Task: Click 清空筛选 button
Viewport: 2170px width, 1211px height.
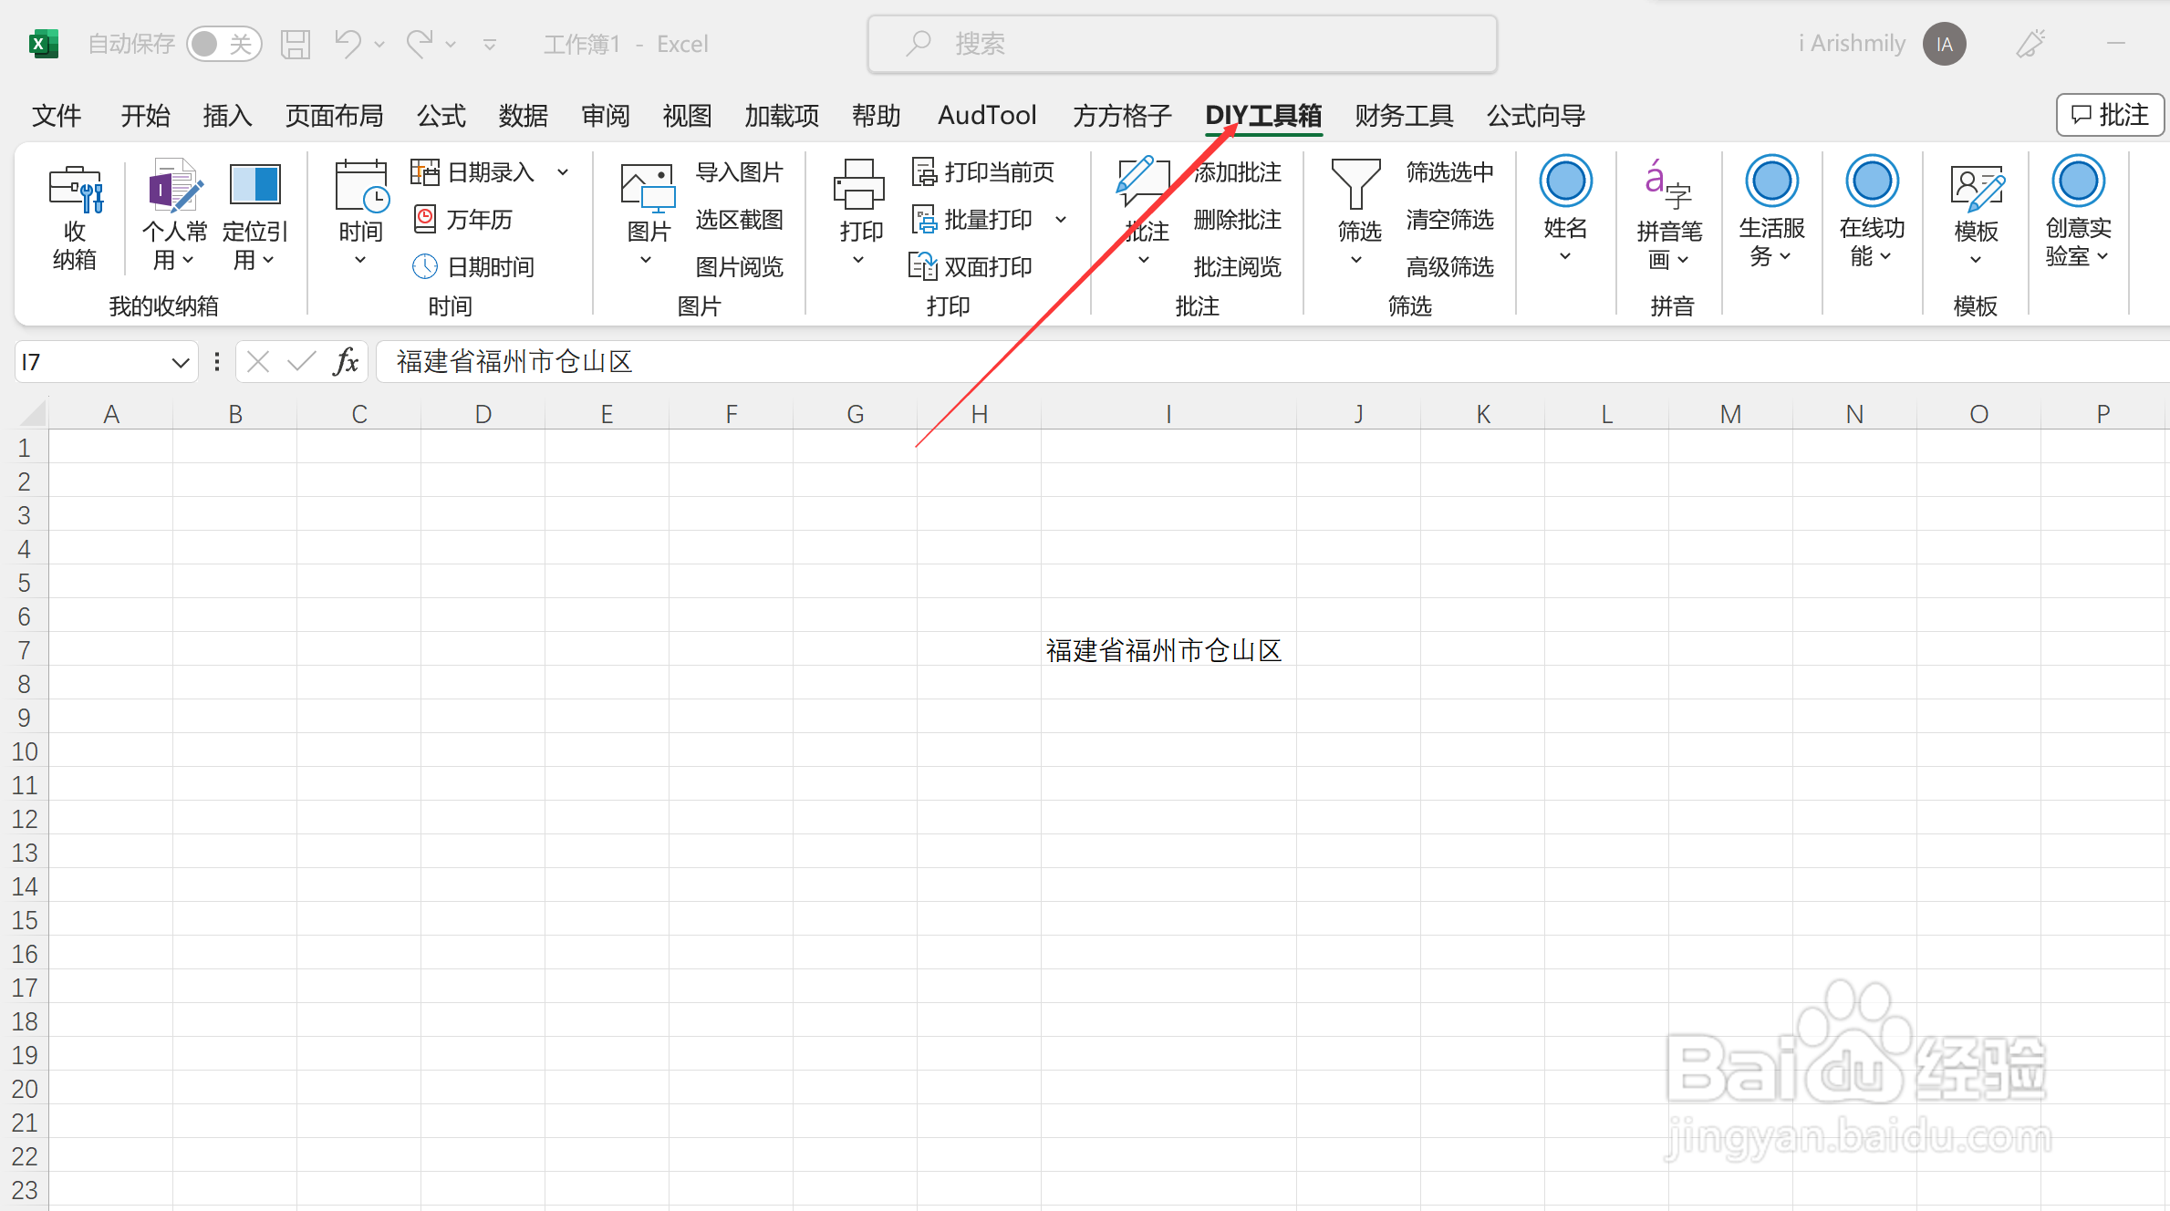Action: click(1449, 220)
